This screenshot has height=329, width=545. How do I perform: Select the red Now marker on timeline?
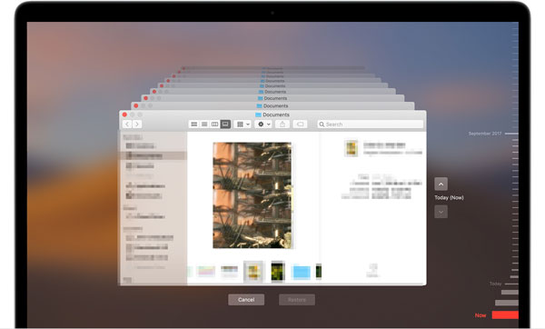505,315
